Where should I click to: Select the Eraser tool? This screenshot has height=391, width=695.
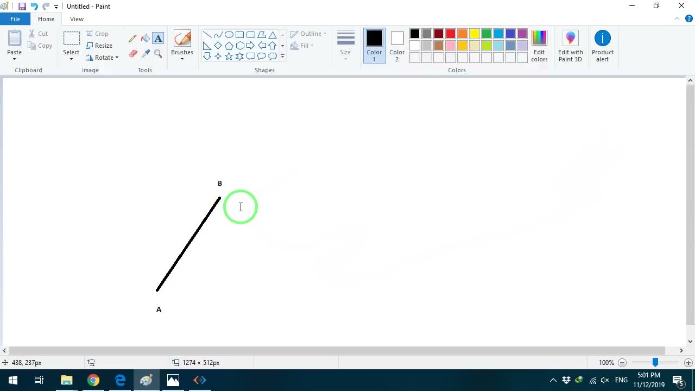point(132,54)
